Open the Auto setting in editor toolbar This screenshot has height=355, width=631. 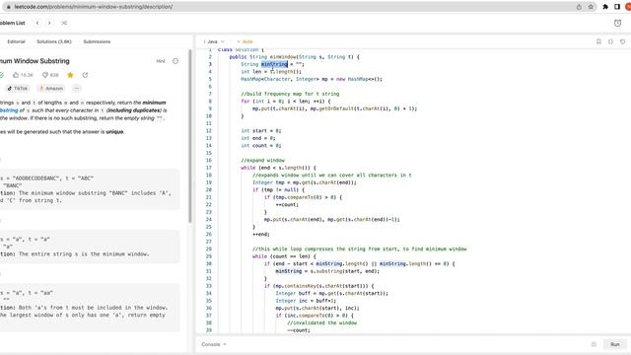point(245,41)
